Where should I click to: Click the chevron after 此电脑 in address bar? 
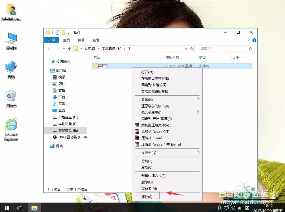pyautogui.click(x=98, y=49)
